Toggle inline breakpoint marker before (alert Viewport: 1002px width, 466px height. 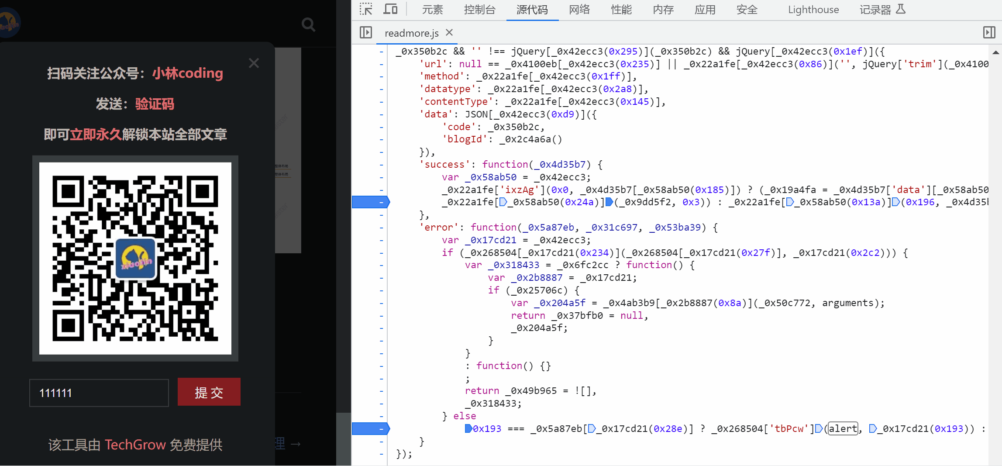(819, 428)
